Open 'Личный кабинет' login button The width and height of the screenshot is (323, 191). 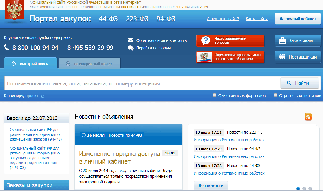coord(298,19)
